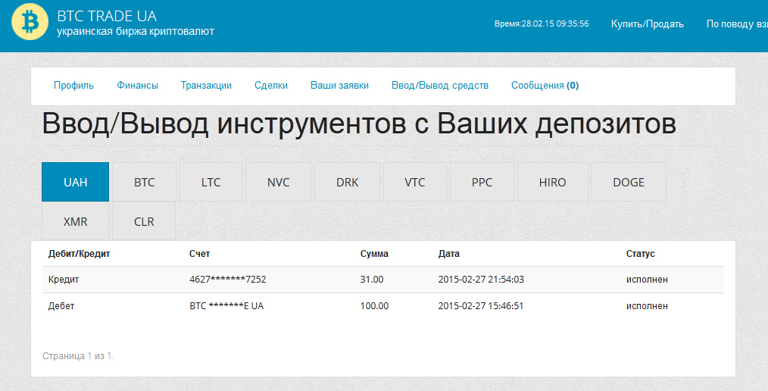Open the Купить/Продать page
This screenshot has width=768, height=391.
pyautogui.click(x=647, y=23)
